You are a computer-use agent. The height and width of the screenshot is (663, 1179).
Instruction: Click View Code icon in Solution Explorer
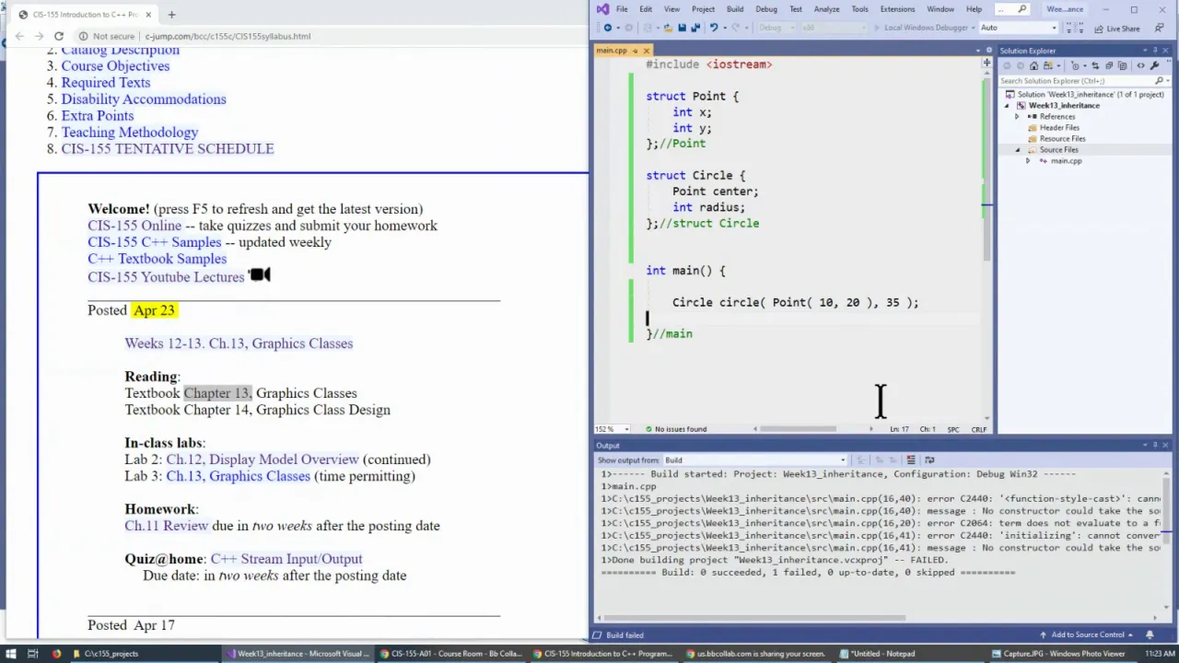click(x=1141, y=65)
